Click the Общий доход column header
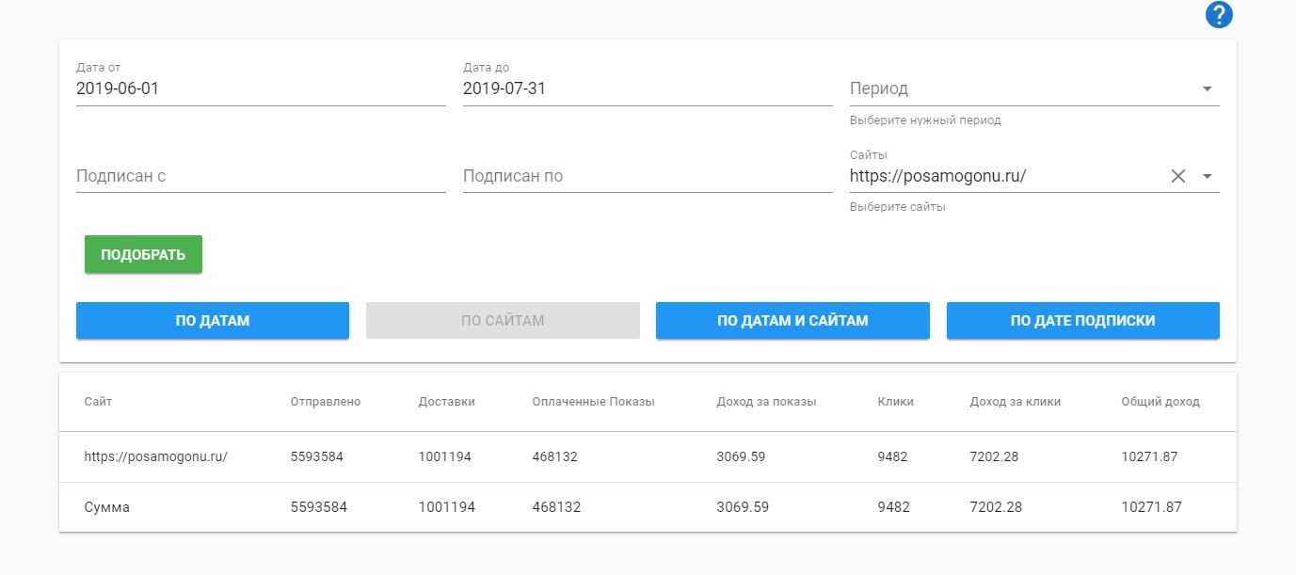Screen dimensions: 1296x575 1160,402
